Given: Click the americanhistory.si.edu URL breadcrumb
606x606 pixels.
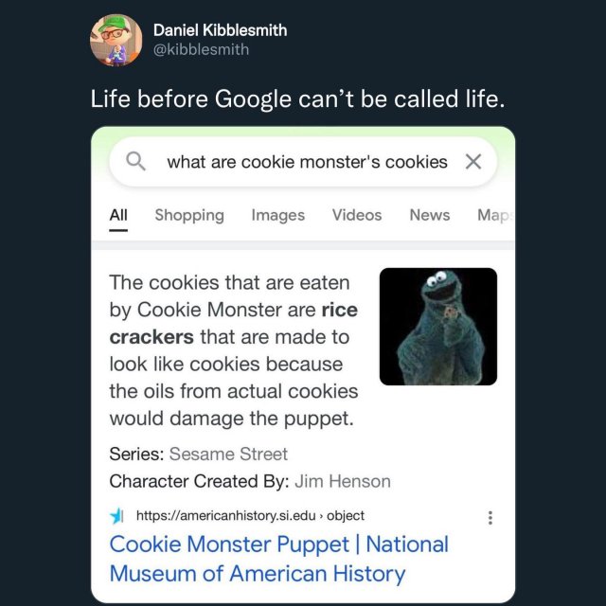Looking at the screenshot, I should (x=250, y=515).
